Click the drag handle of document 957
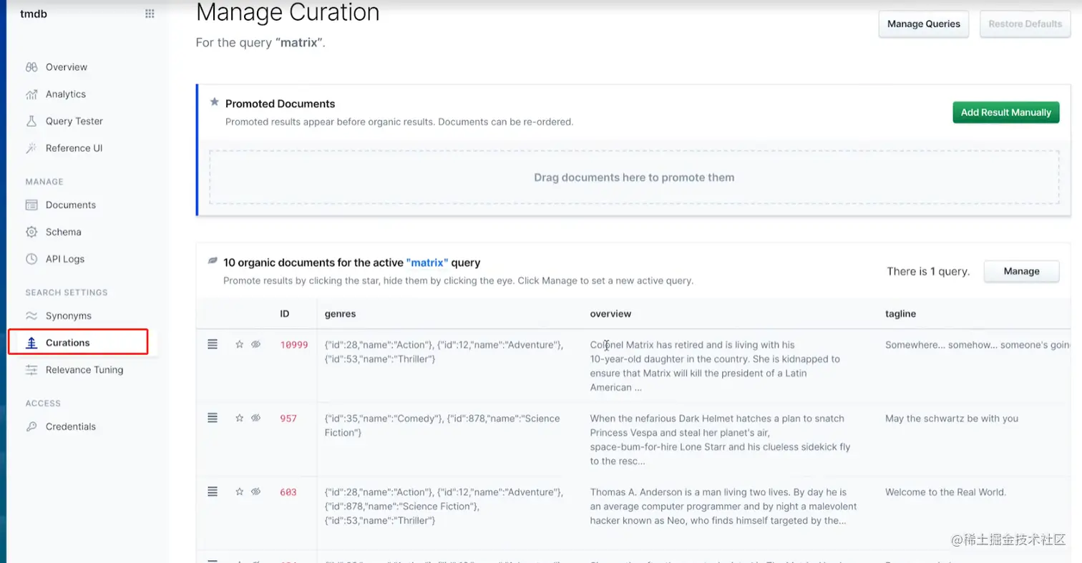 click(213, 418)
